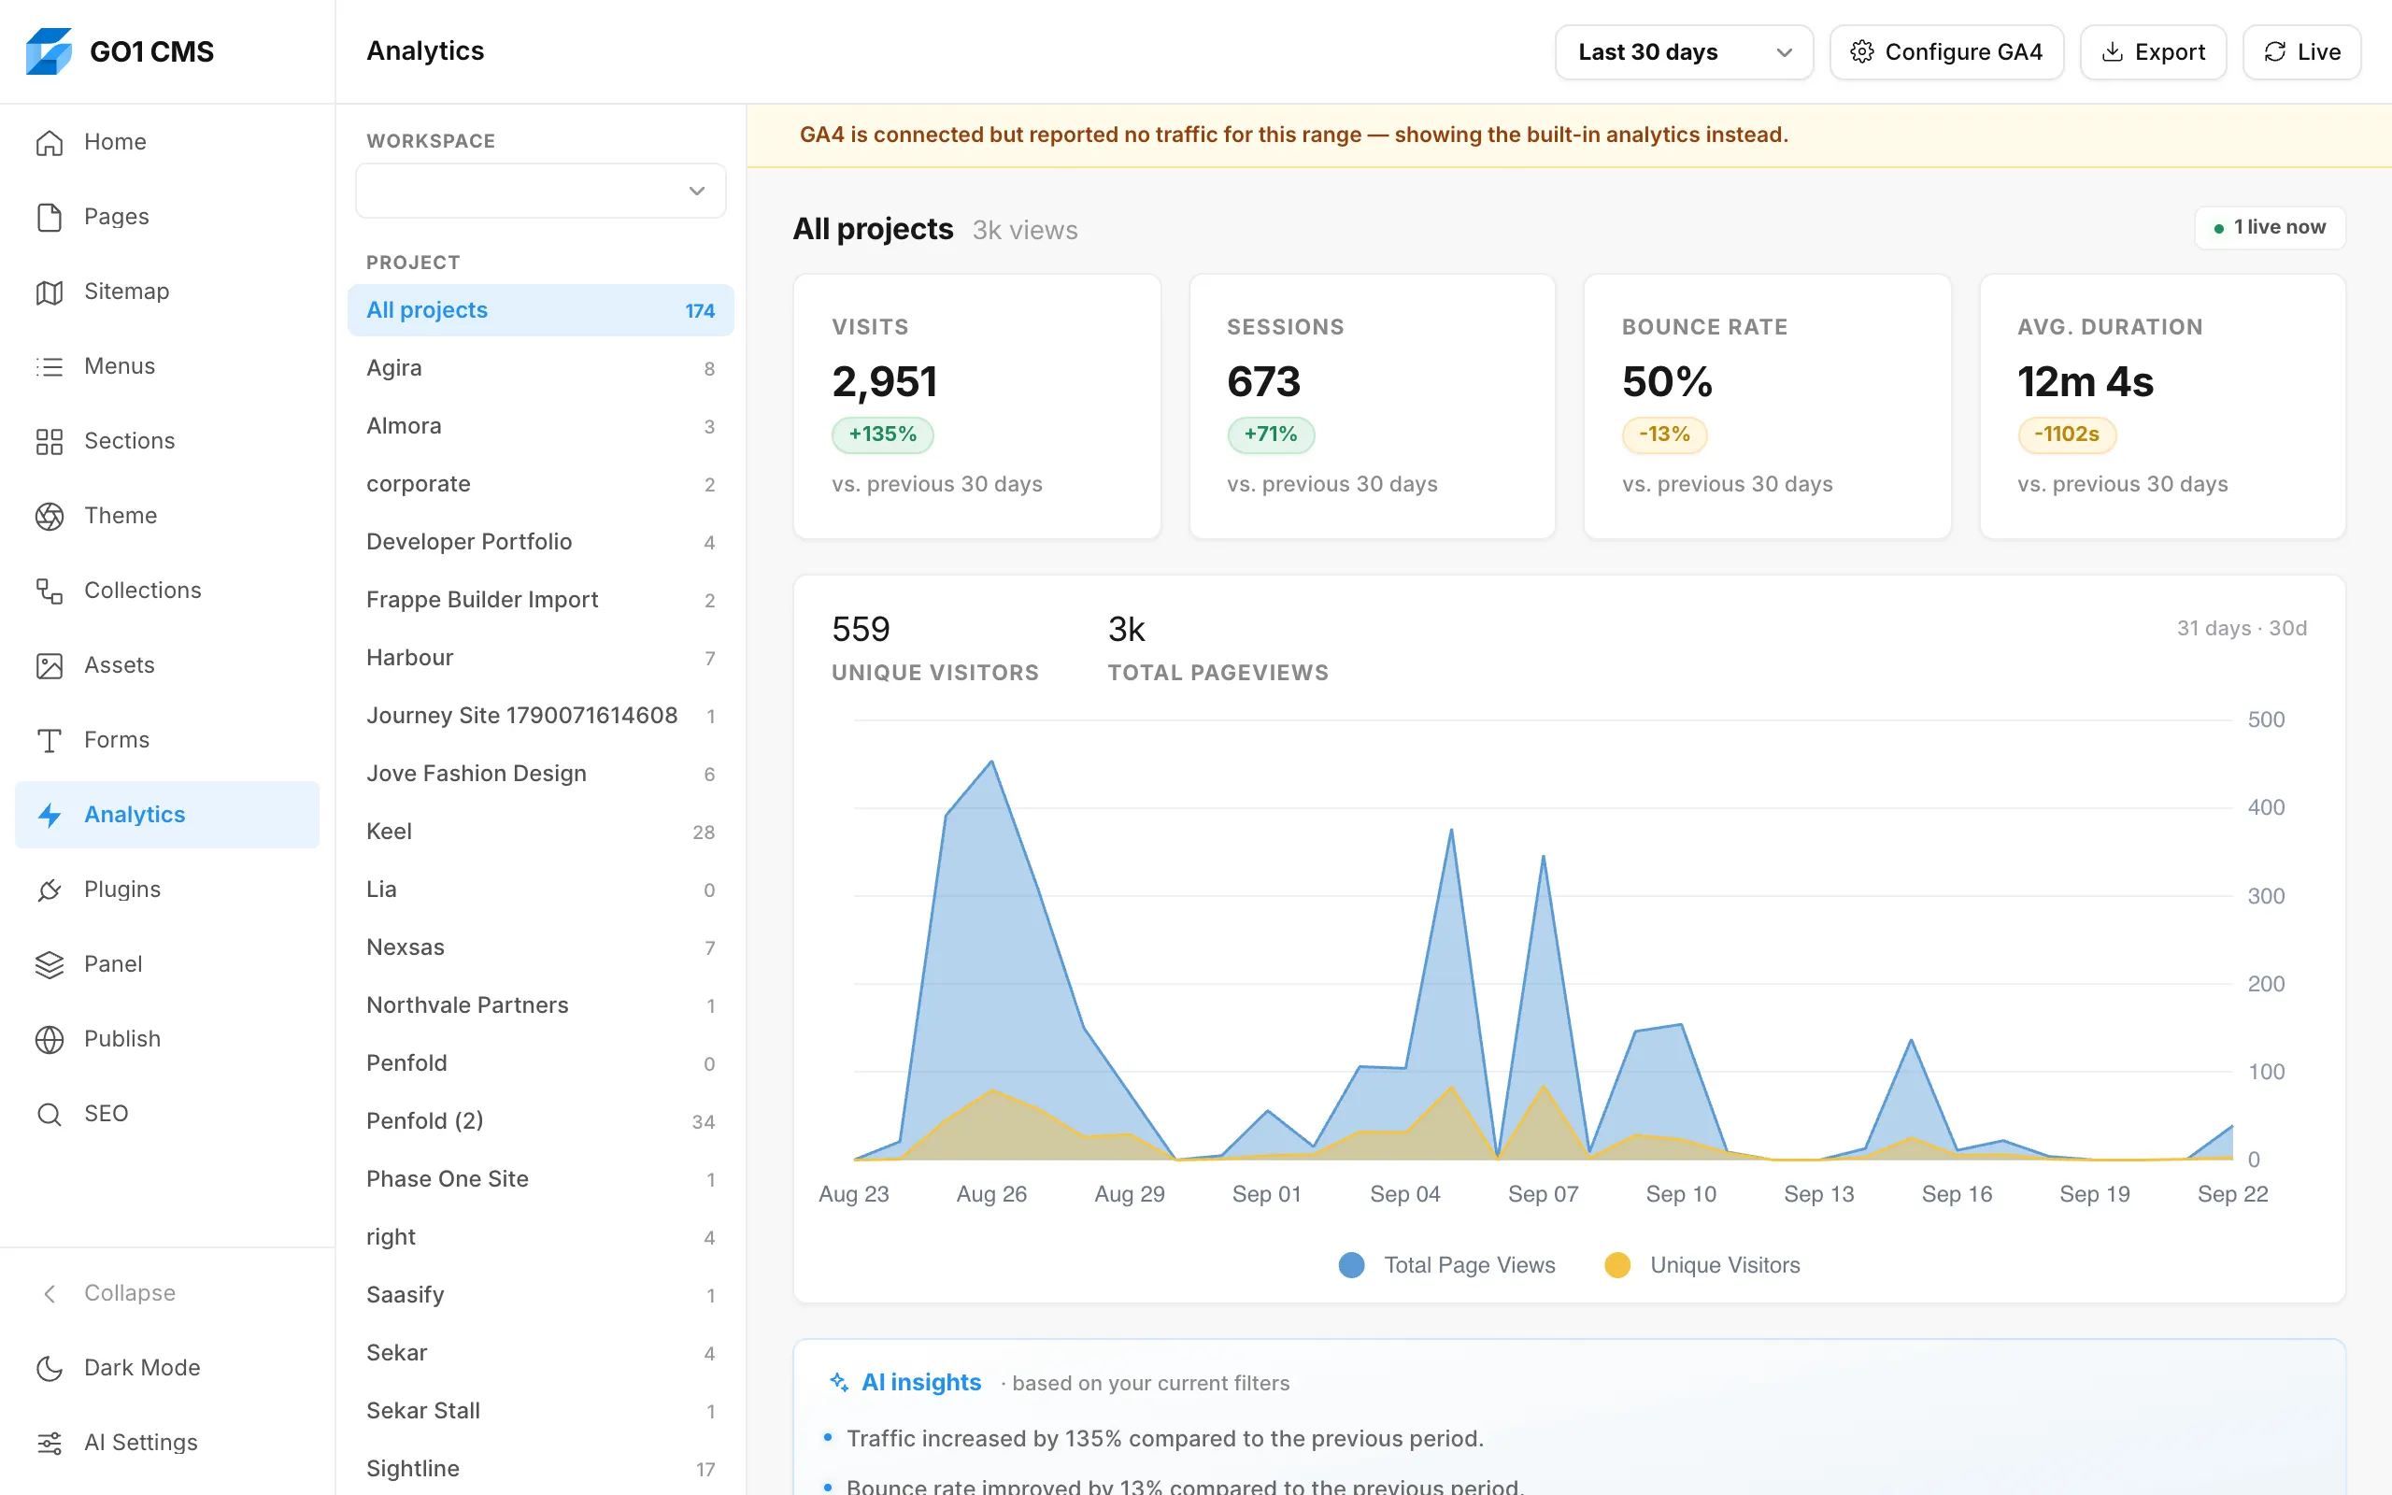Screen dimensions: 2392x1495
Task: Open the Last 30 days dropdown
Action: 1684,52
